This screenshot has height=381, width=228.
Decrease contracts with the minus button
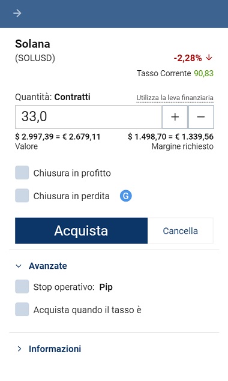tap(201, 117)
